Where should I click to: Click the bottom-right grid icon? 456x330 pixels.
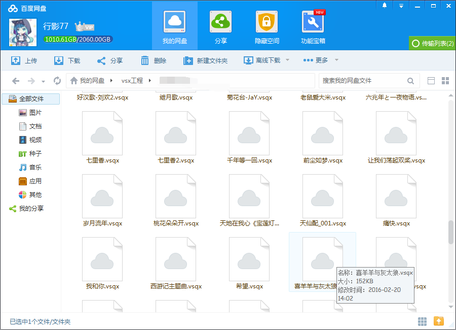point(422,321)
